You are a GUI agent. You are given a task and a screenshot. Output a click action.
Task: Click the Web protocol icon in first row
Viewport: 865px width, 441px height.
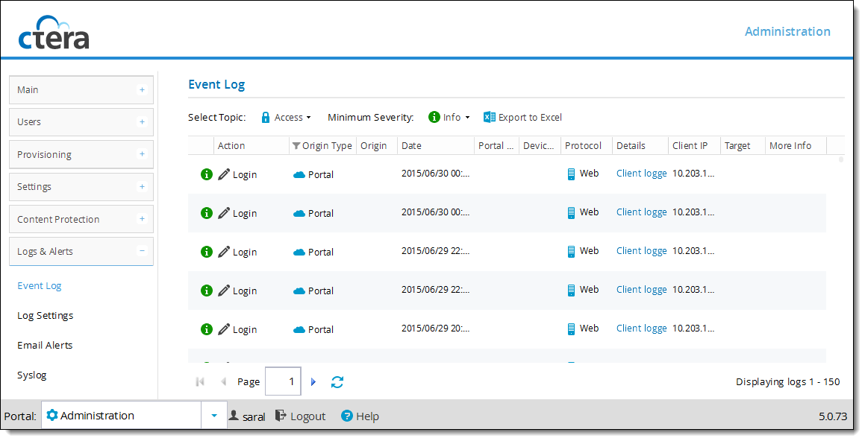click(x=571, y=174)
